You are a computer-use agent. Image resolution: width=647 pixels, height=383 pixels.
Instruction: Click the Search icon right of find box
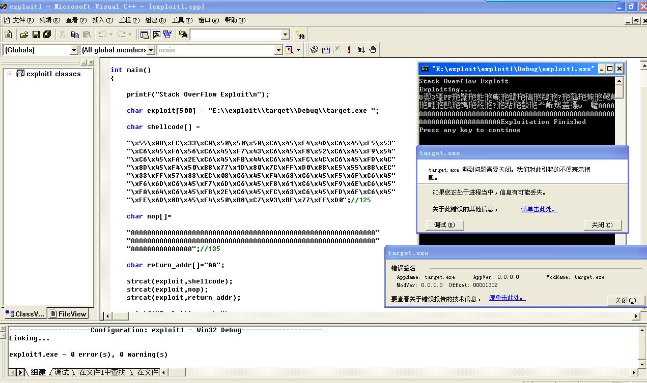click(300, 35)
